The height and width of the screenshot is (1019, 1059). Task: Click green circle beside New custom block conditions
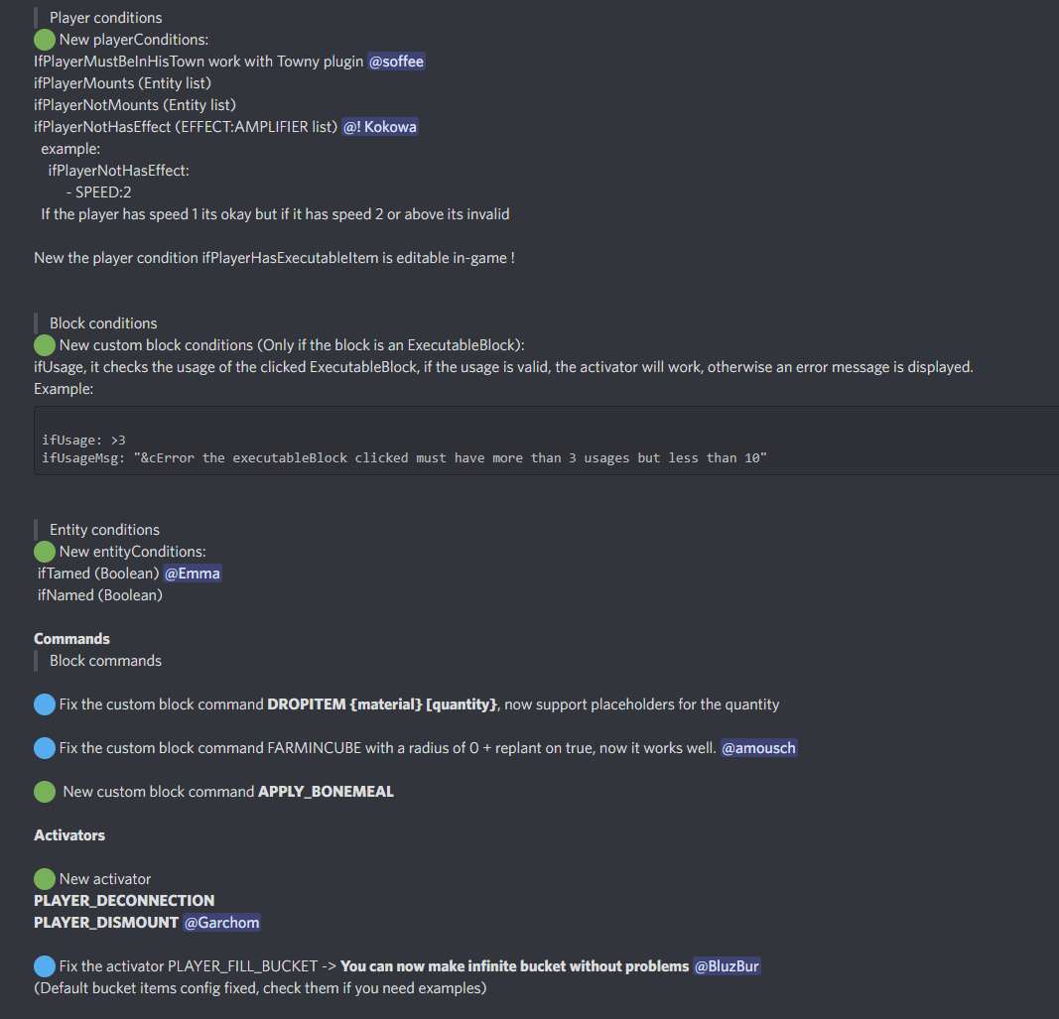coord(45,345)
